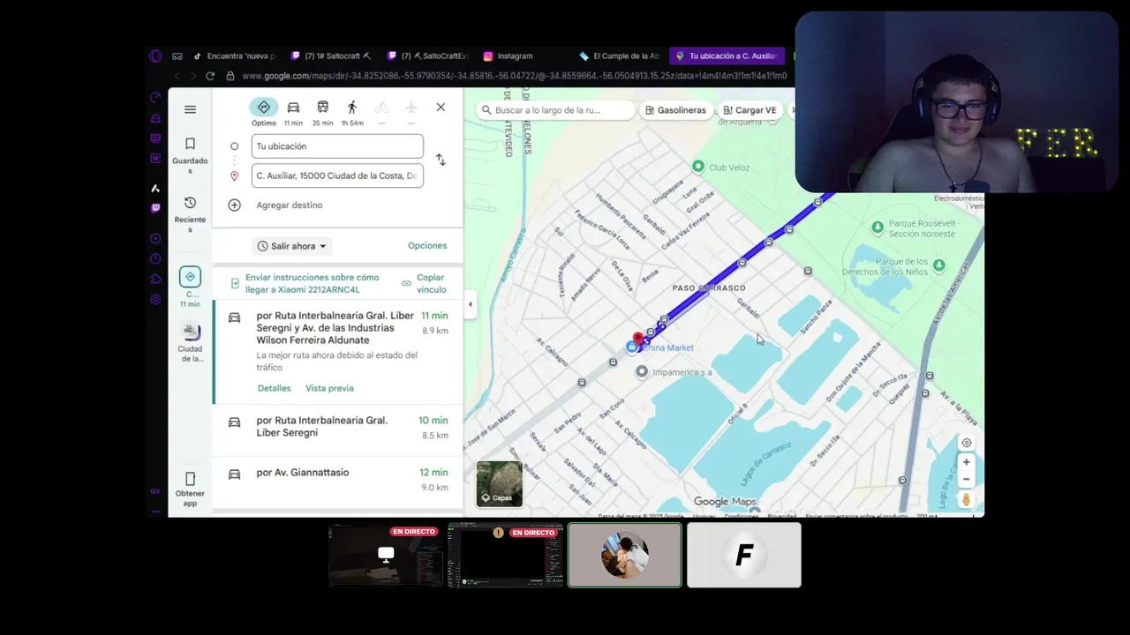Viewport: 1130px width, 635px height.
Task: Filter by 'Gasolineras' chip
Action: [x=675, y=110]
